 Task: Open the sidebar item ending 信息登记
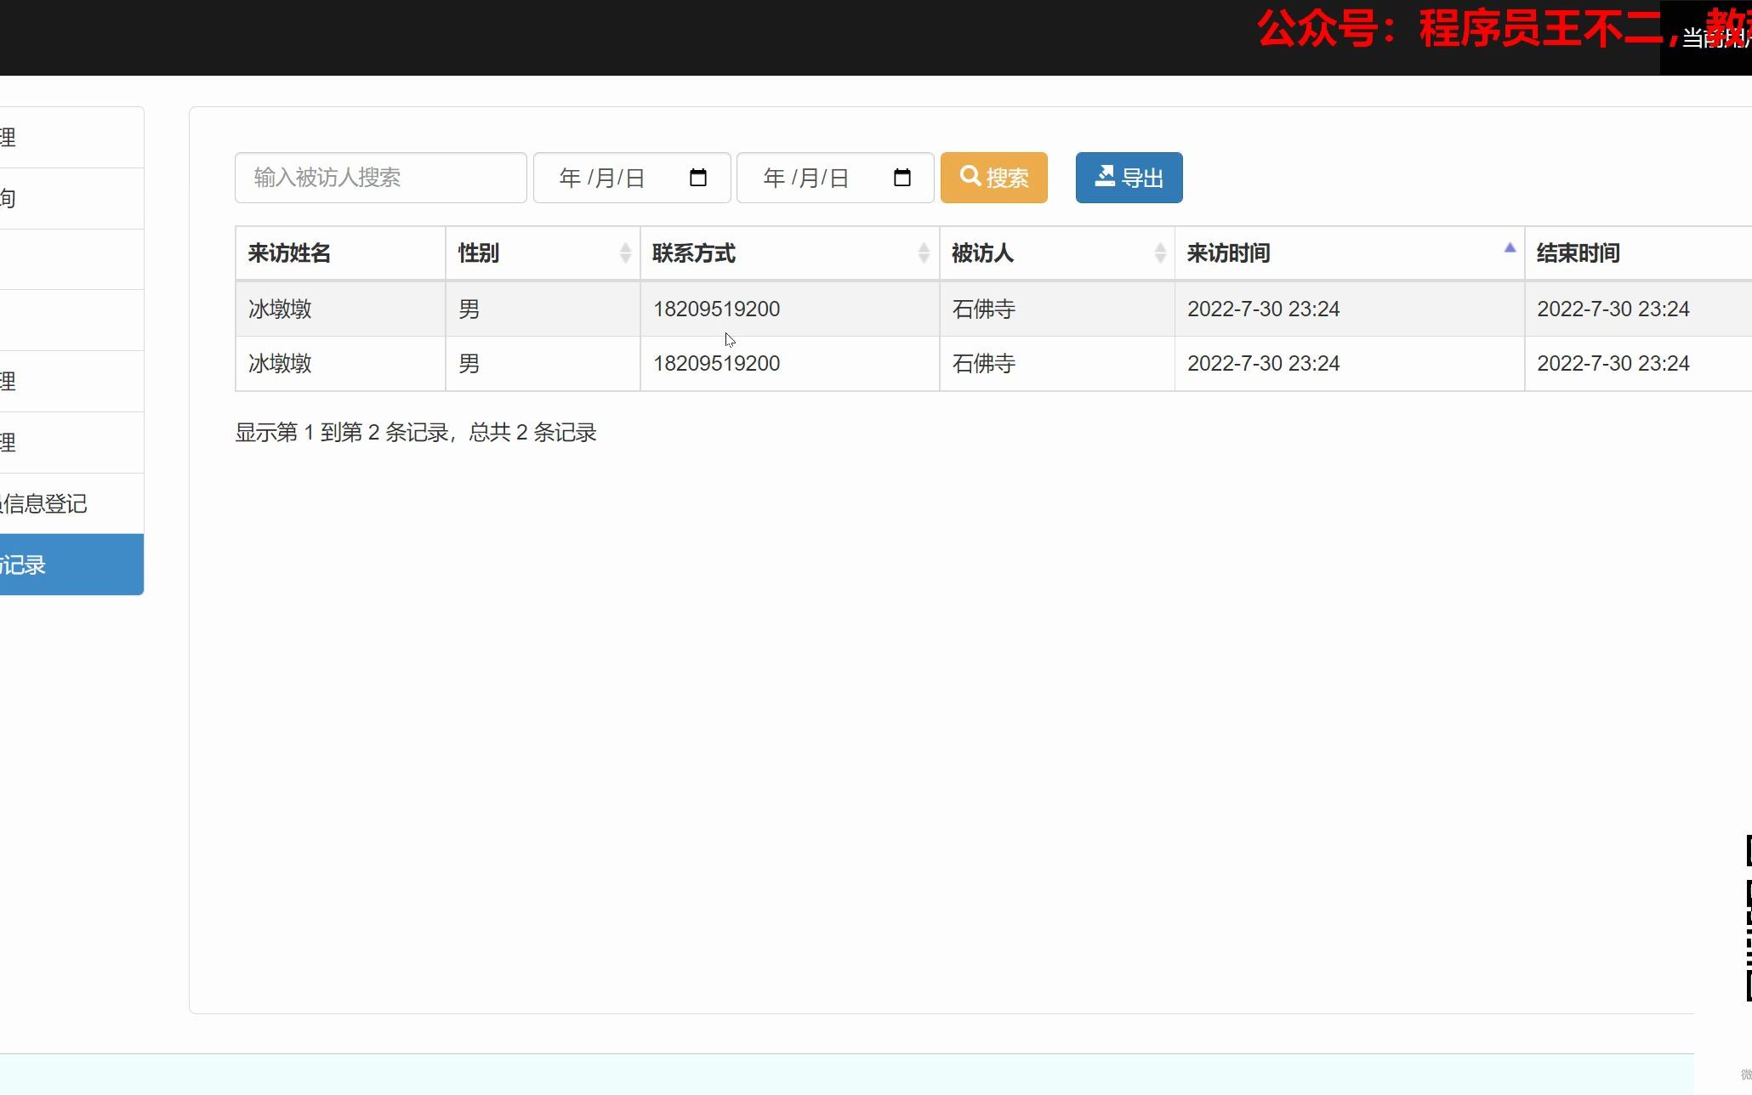click(71, 503)
